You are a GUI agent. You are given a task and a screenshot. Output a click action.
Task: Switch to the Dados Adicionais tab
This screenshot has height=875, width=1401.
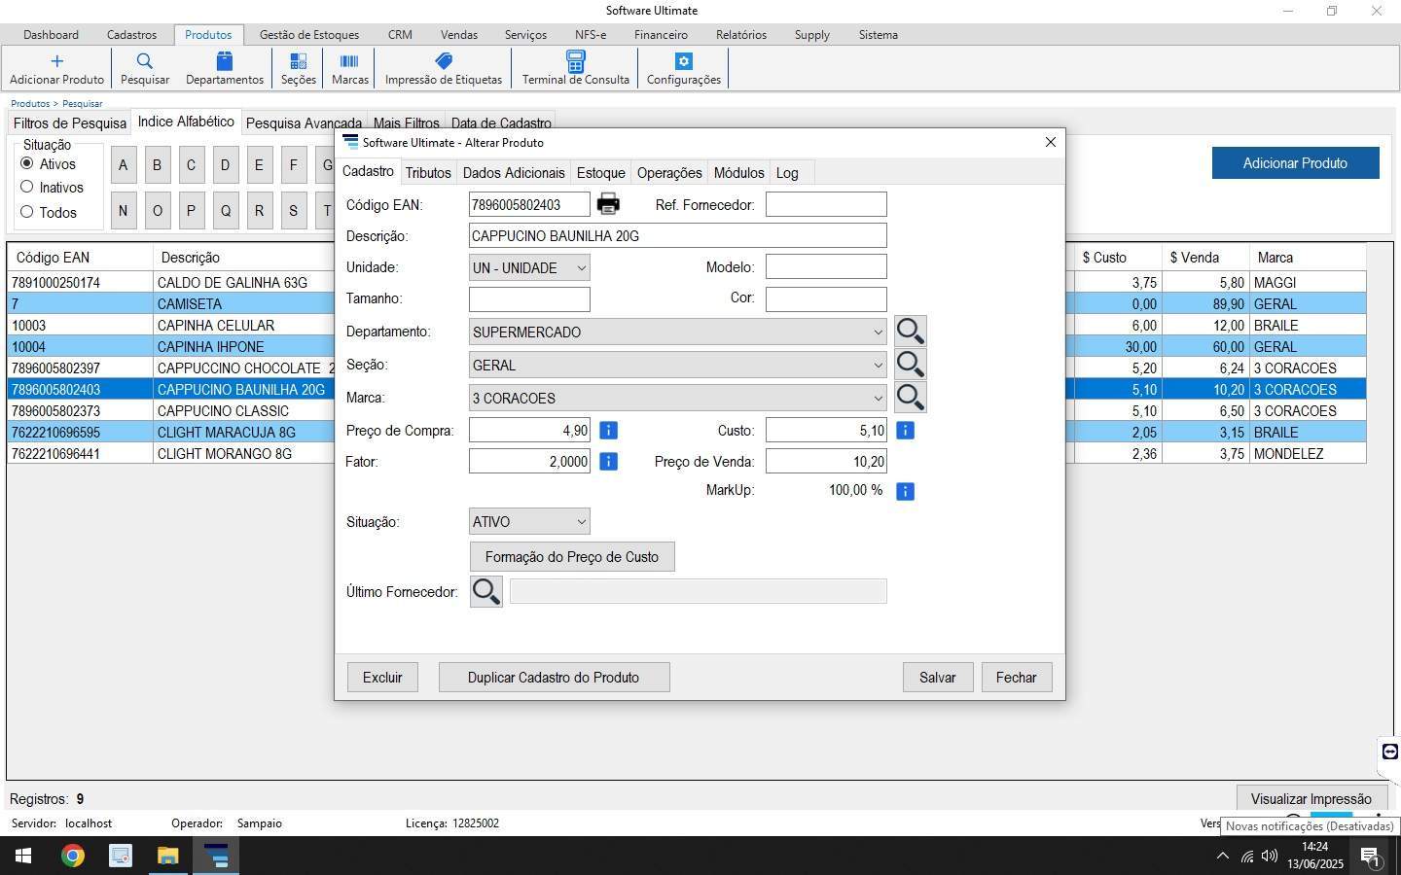coord(514,173)
